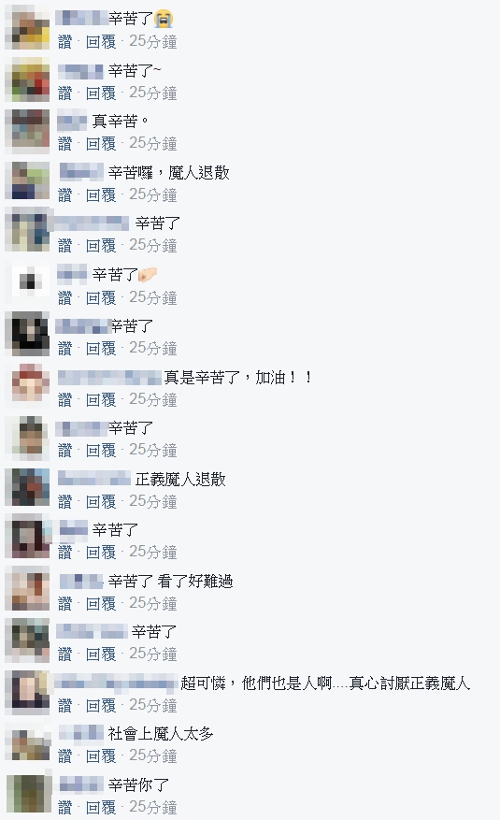Open profile name of '超可憐' commenter
The width and height of the screenshot is (500, 820).
click(116, 683)
